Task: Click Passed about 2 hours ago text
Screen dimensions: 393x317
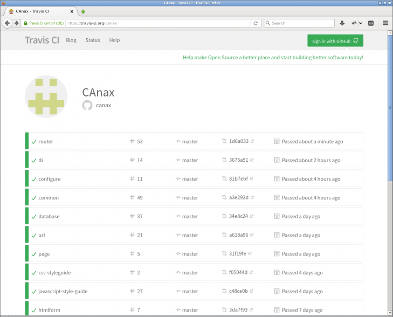Action: click(311, 160)
